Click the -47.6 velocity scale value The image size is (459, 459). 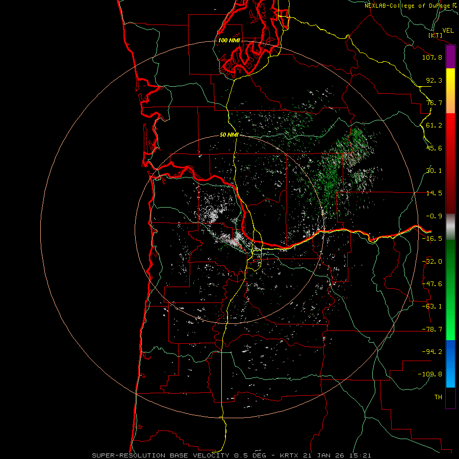[x=432, y=284]
